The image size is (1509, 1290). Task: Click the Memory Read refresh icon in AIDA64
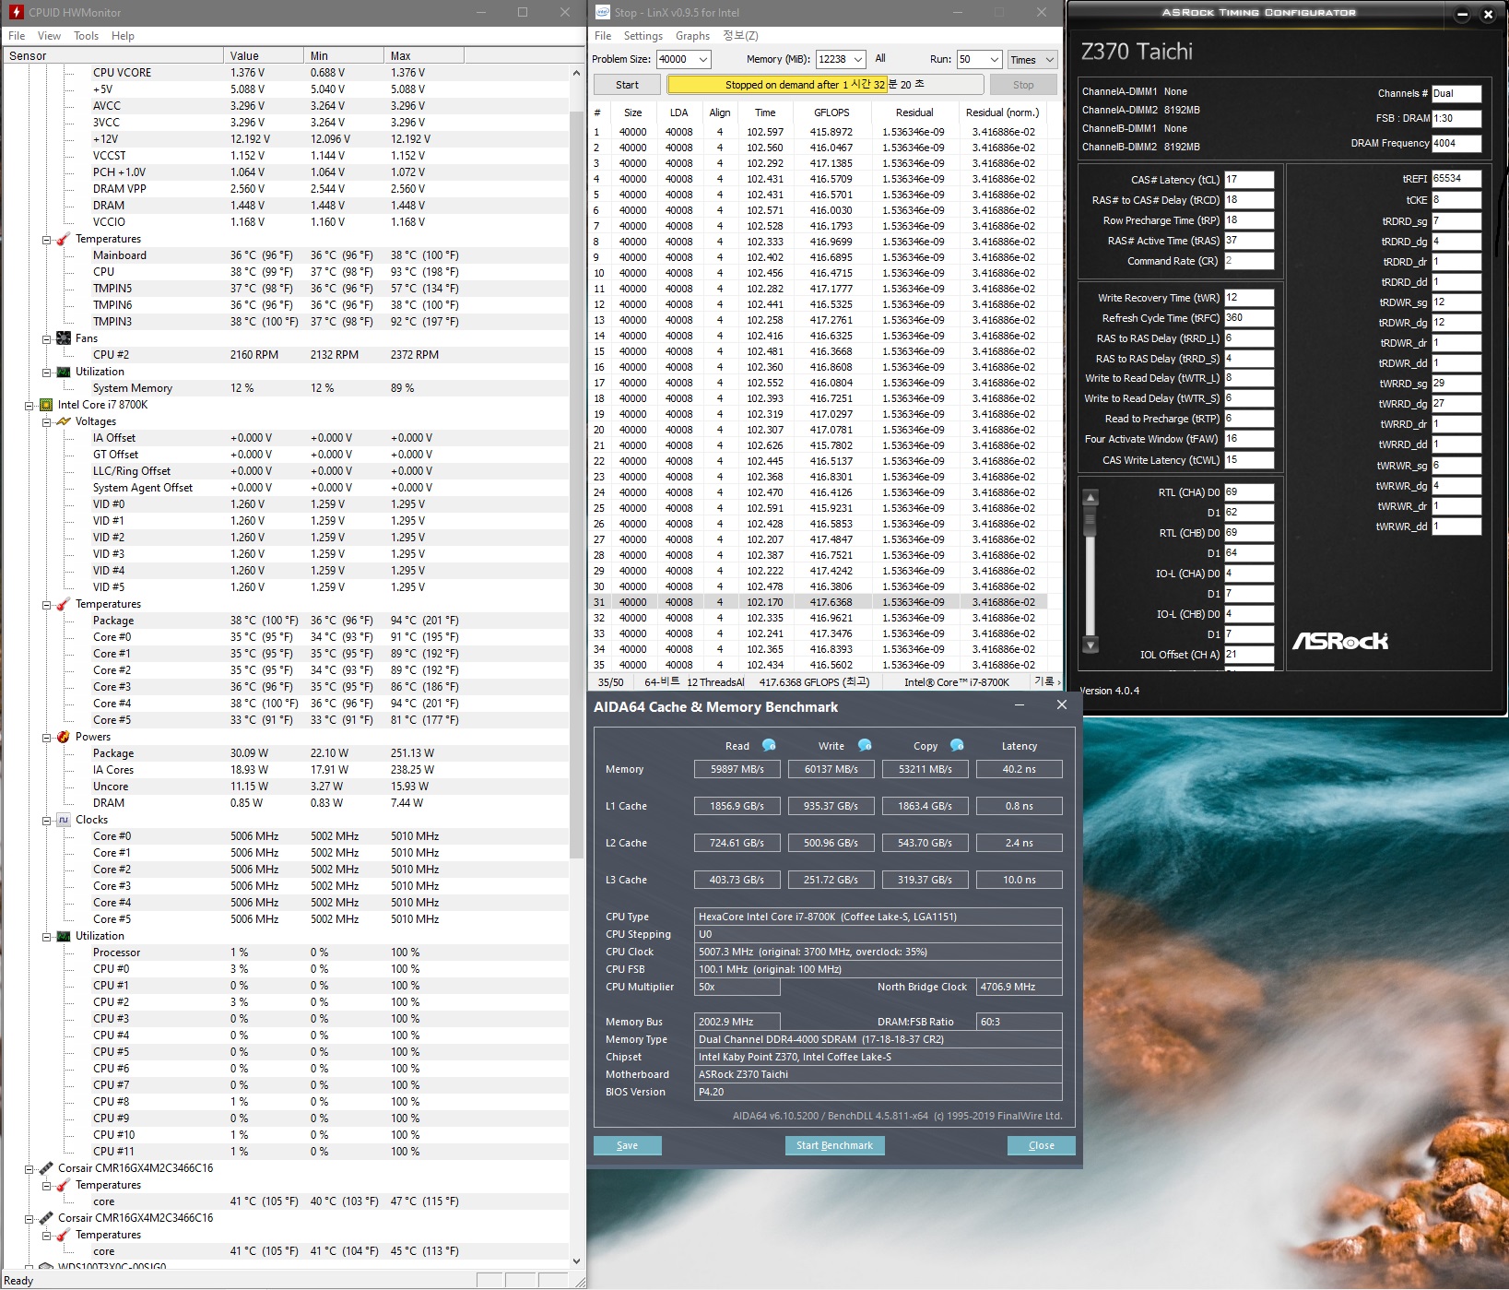tap(769, 745)
